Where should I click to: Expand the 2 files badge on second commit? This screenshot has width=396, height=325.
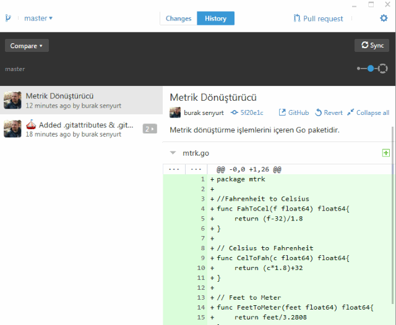coord(150,129)
